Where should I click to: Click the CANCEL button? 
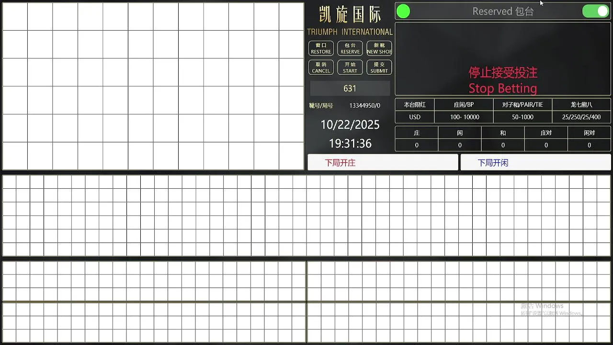pos(321,68)
